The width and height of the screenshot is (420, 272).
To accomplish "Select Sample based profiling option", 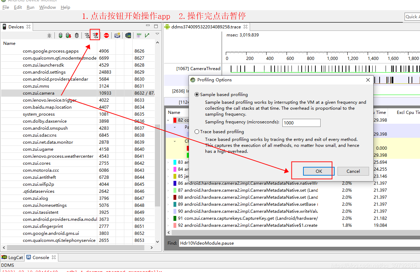I will [x=197, y=94].
